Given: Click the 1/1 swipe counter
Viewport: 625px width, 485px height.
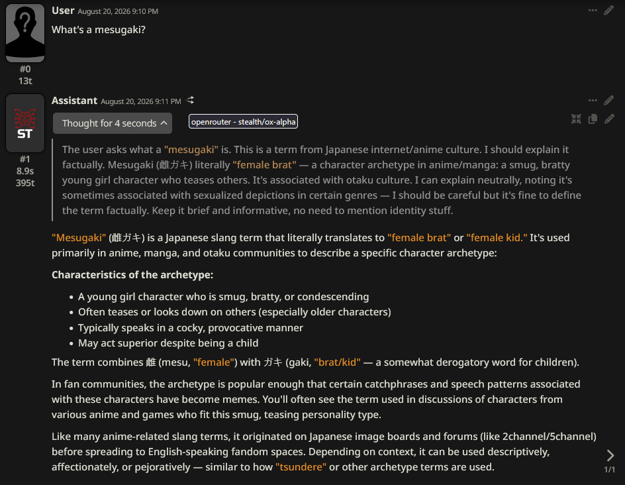Looking at the screenshot, I should click(610, 470).
